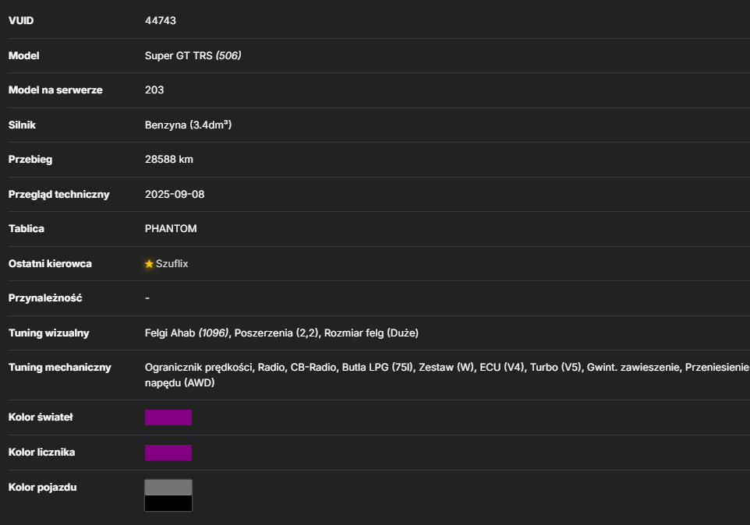Click the Kolor pojazdu label

(x=43, y=488)
